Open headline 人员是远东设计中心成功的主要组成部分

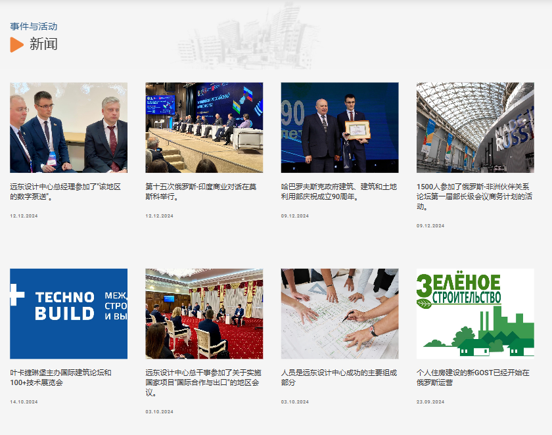click(338, 377)
